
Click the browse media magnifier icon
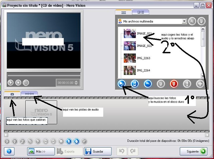121,84
